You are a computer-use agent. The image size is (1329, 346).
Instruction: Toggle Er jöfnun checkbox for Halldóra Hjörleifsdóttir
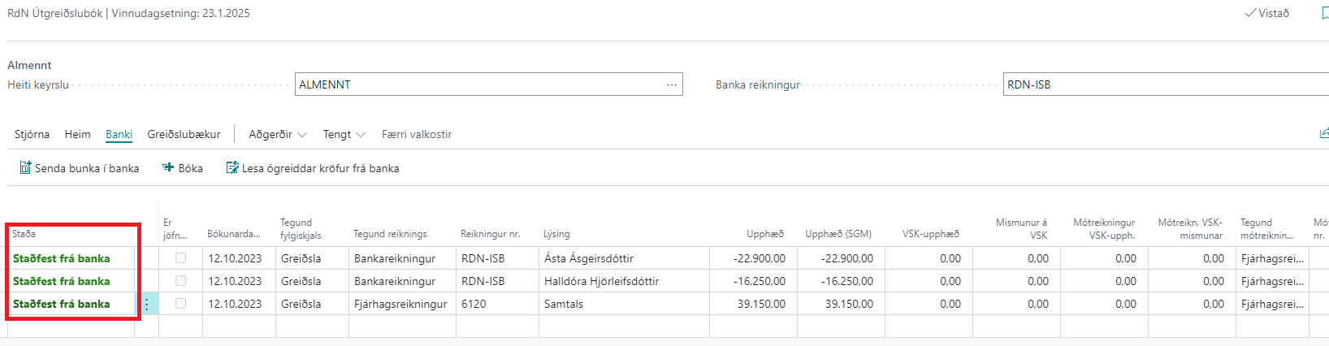(x=180, y=281)
